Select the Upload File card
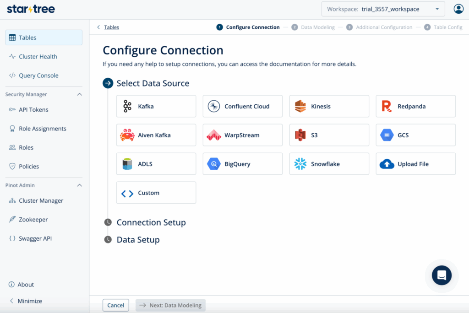Viewport: 469px width, 313px height. coord(416,164)
